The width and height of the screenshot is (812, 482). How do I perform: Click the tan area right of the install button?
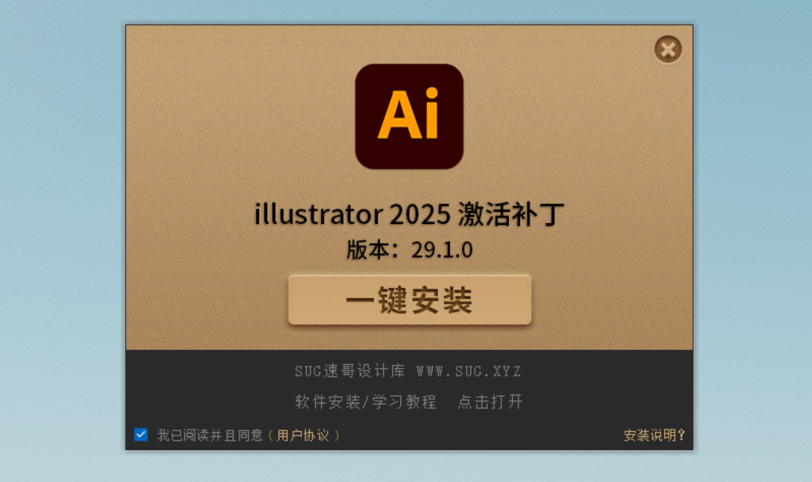(x=609, y=301)
